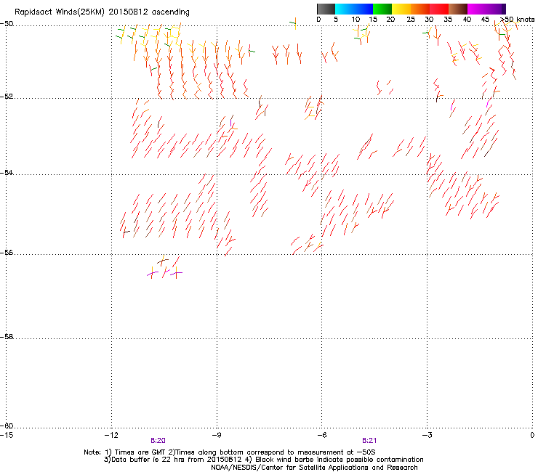Click the longitude label '0' at the right end
The height and width of the screenshot is (472, 538).
pos(532,435)
